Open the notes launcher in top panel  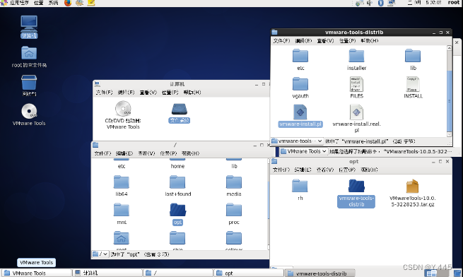tap(91, 3)
